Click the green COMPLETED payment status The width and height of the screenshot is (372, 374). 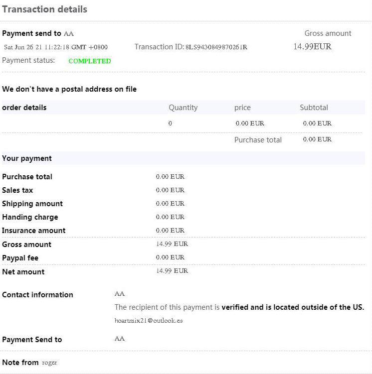click(x=90, y=61)
